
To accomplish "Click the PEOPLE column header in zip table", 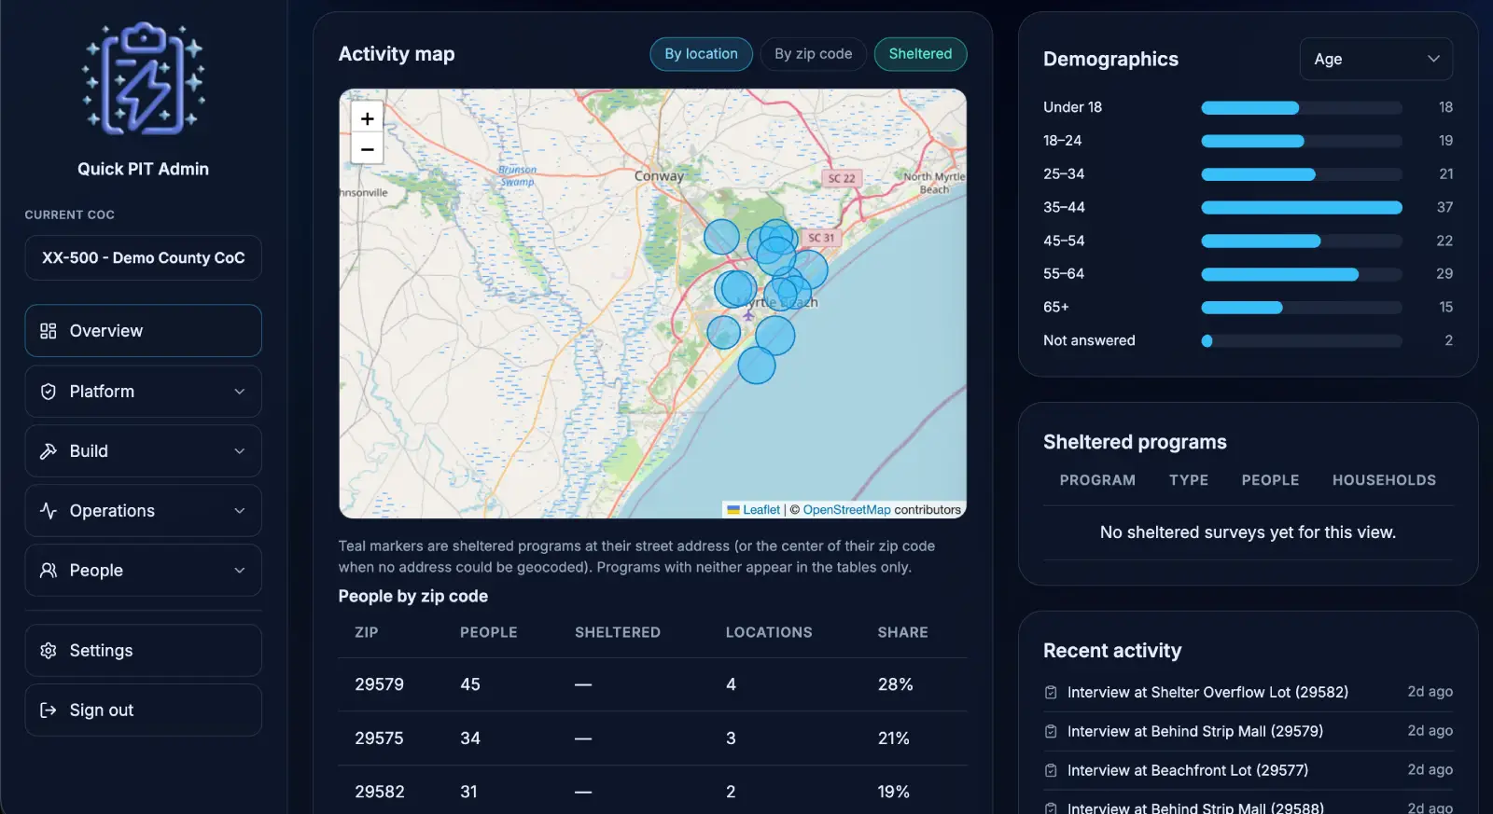I will (x=488, y=632).
